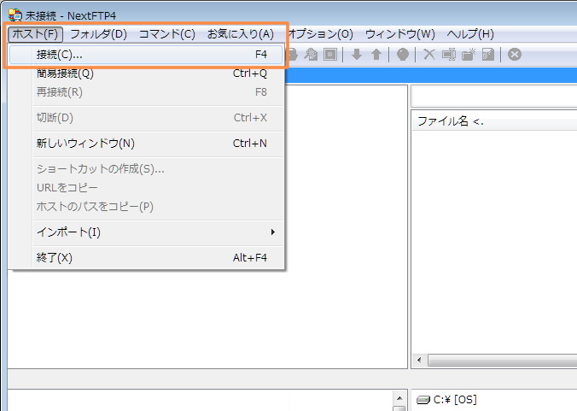Click the cancel transfer circle-X icon

[515, 55]
